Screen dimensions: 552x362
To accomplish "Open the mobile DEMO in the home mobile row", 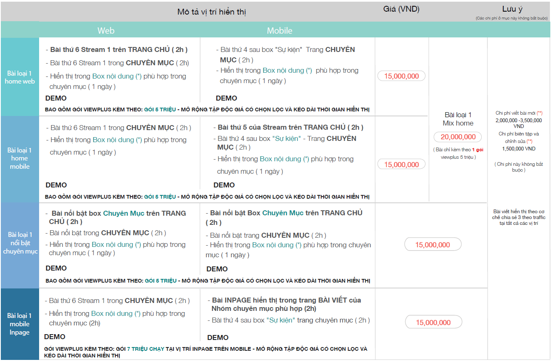I will (x=224, y=185).
